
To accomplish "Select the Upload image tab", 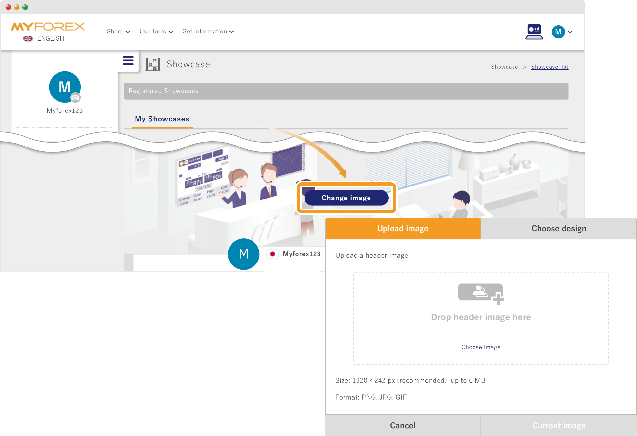I will (403, 228).
